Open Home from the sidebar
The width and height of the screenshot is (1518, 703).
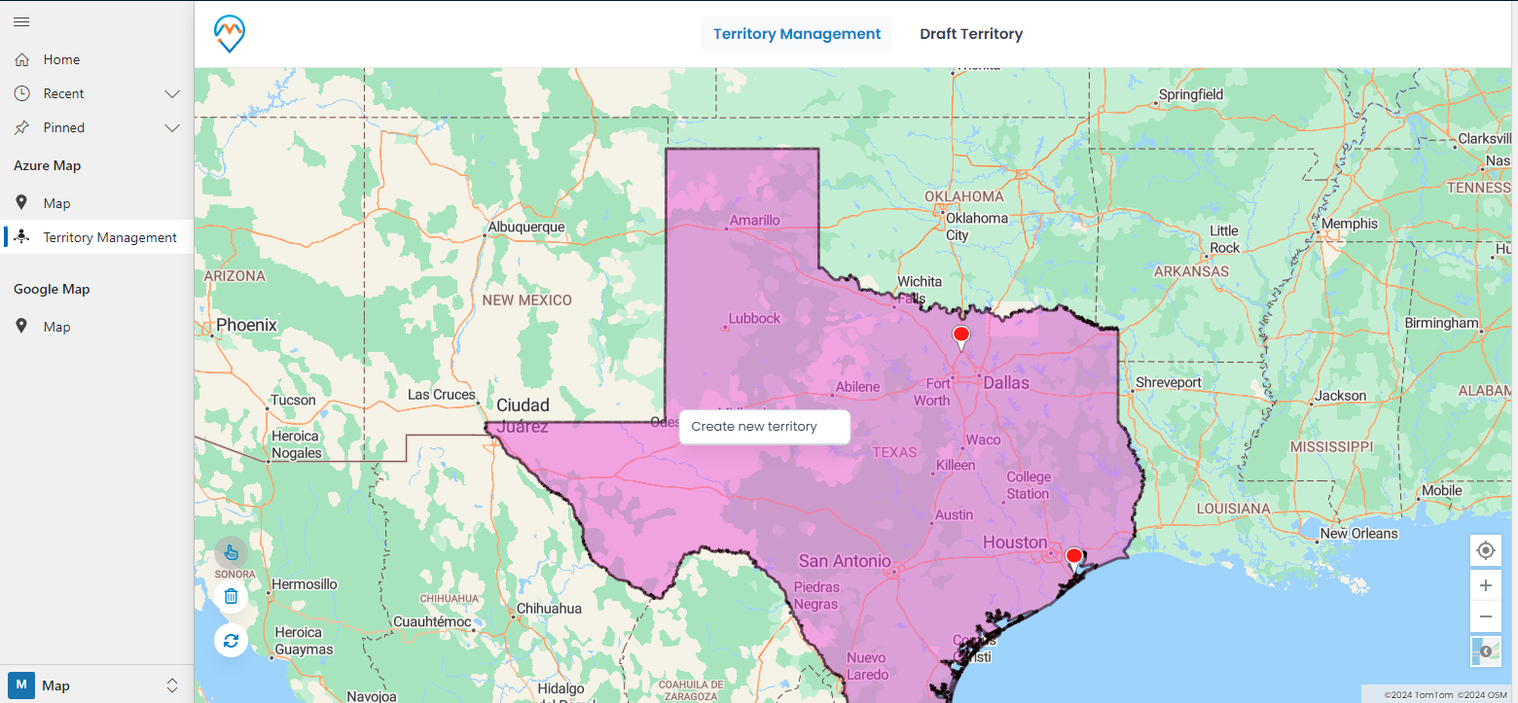coord(97,59)
